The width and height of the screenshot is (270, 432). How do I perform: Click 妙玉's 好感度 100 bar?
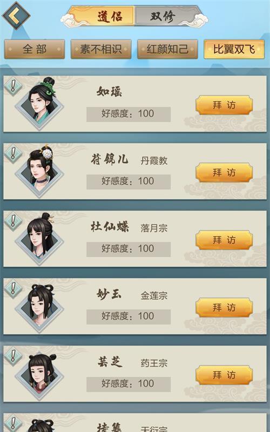tap(129, 316)
